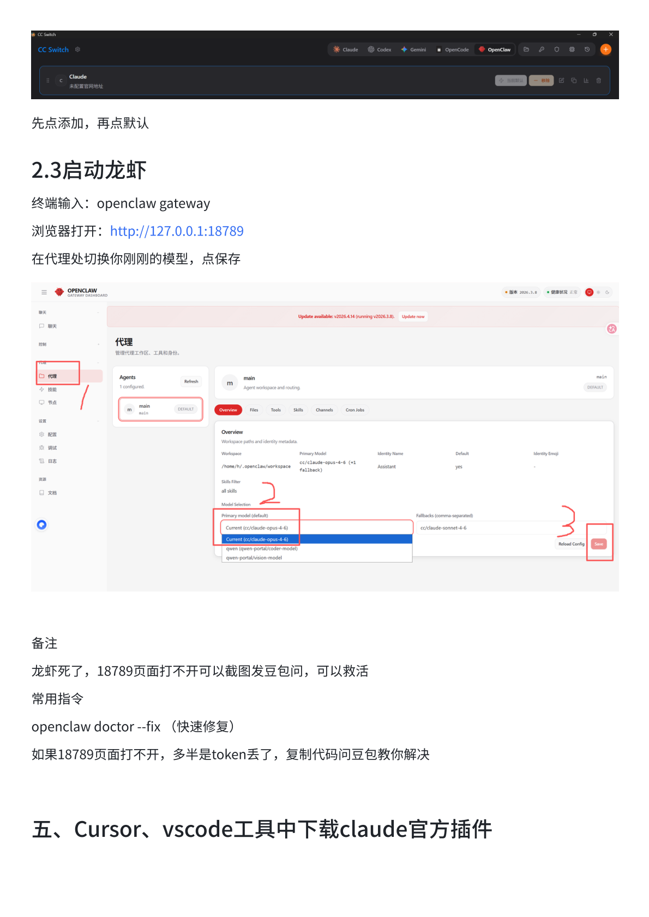
Task: Click the usage chart icon for Claude provider
Action: (x=586, y=81)
